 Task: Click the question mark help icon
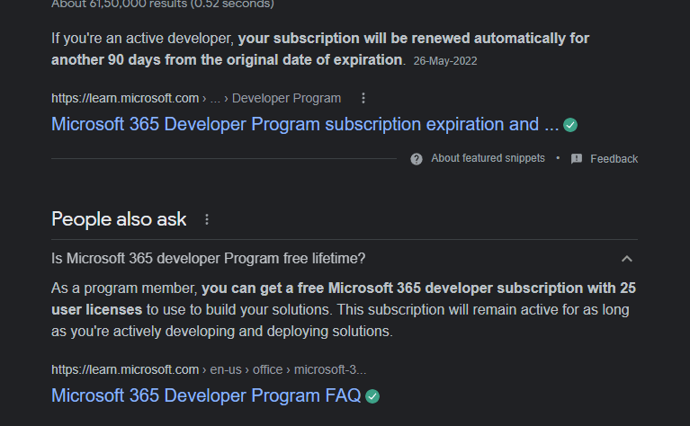[x=417, y=159]
